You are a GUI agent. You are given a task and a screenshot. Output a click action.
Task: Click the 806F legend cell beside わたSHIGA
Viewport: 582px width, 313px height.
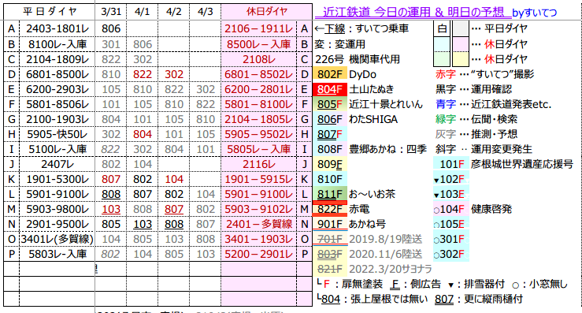pyautogui.click(x=330, y=119)
